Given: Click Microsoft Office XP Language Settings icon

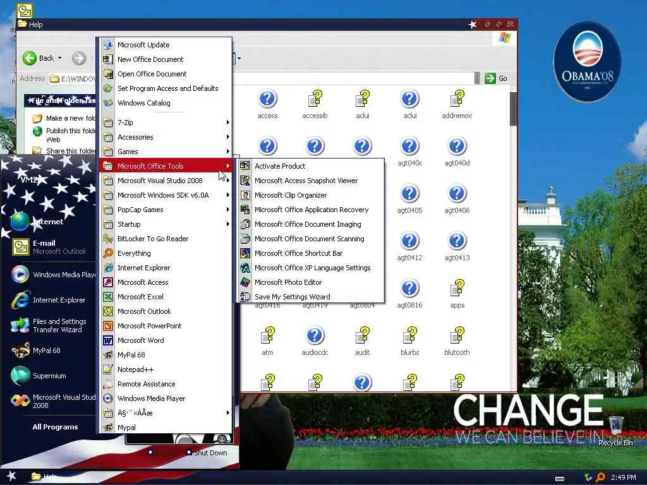Looking at the screenshot, I should pos(245,268).
